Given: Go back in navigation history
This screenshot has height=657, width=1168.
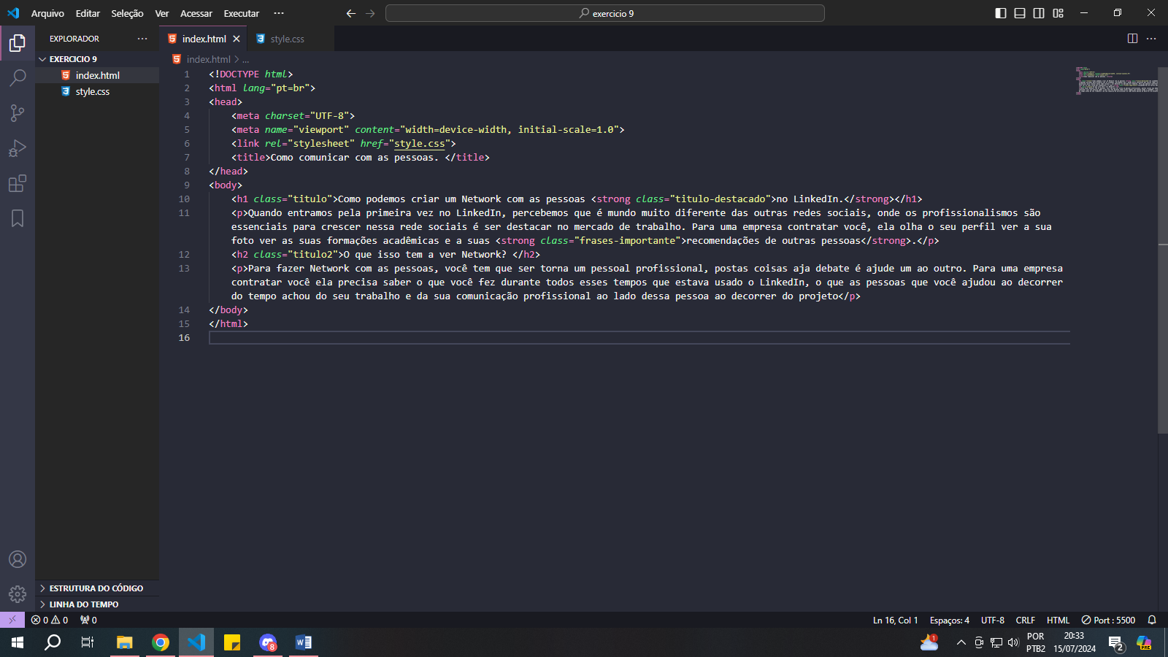Looking at the screenshot, I should click(x=351, y=13).
